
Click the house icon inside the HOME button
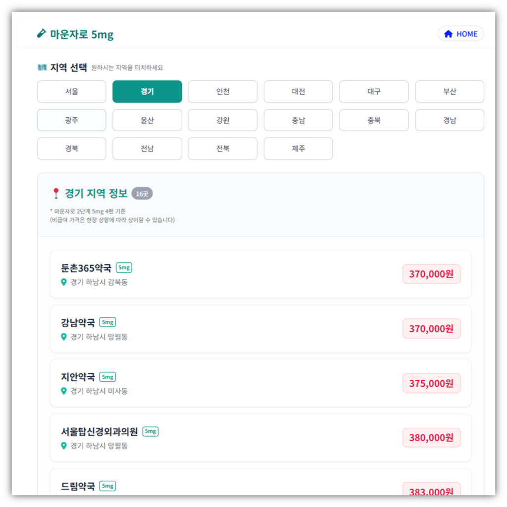pos(448,34)
